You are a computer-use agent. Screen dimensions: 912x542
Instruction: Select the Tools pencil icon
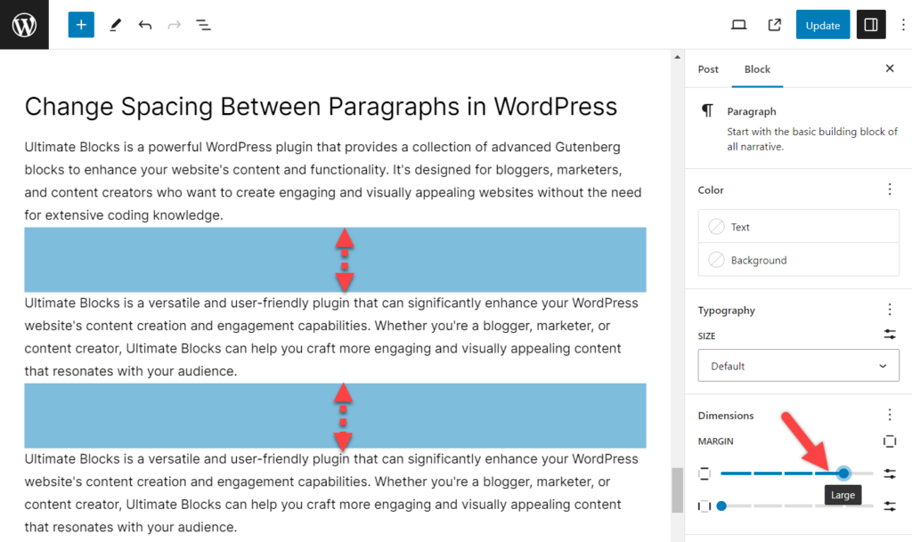115,24
